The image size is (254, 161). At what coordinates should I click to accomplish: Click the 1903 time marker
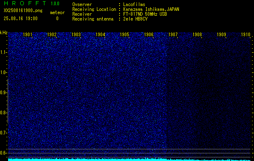tap(76, 34)
